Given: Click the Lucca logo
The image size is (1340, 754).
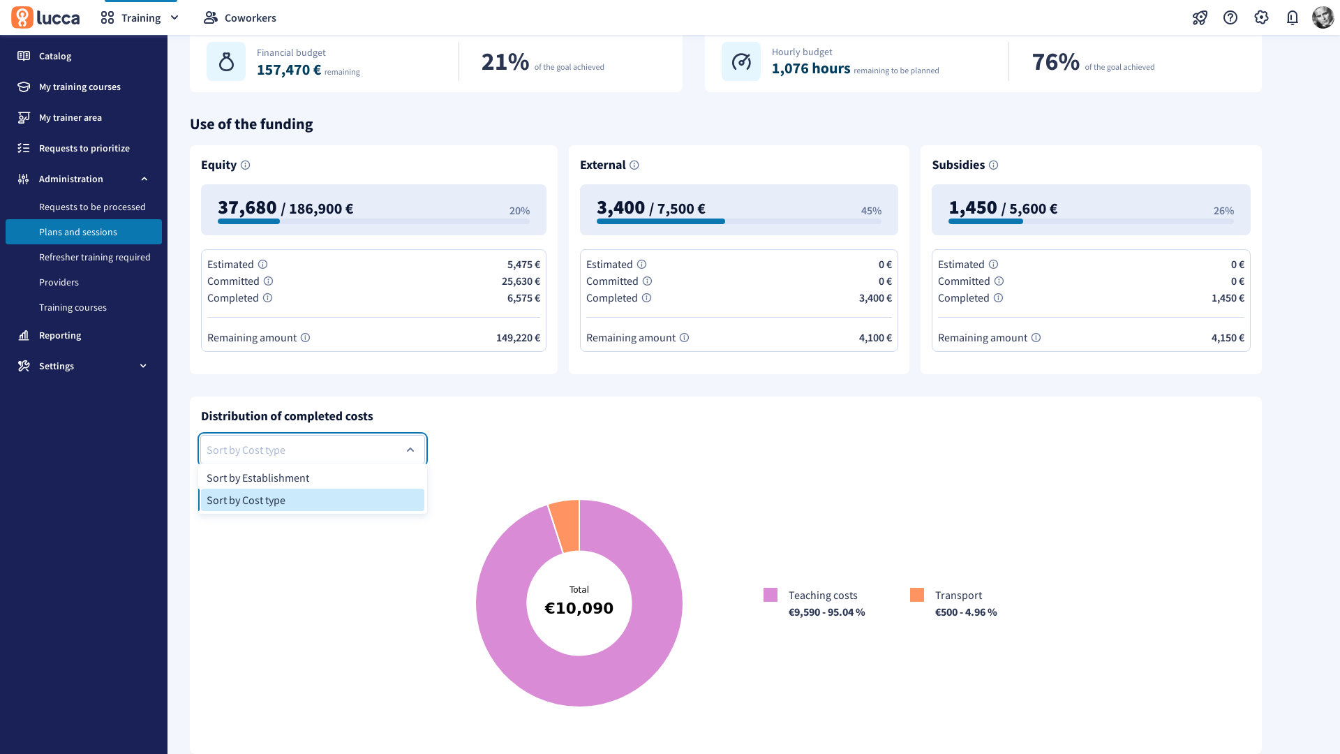Looking at the screenshot, I should tap(46, 17).
